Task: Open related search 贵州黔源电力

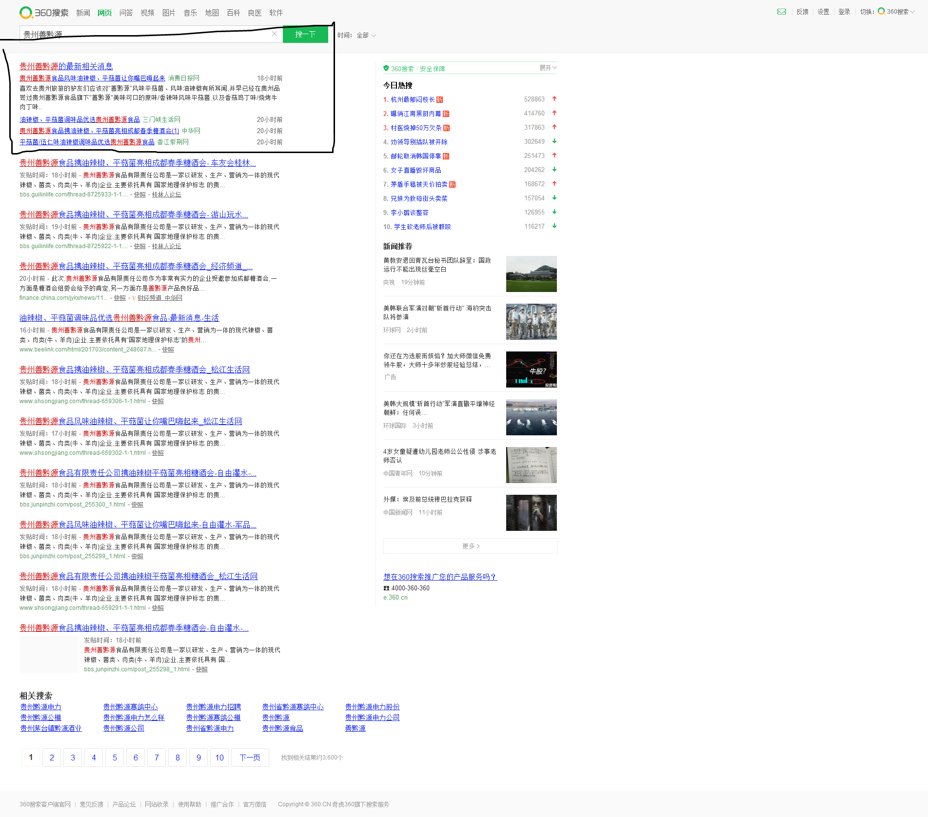Action: [40, 707]
